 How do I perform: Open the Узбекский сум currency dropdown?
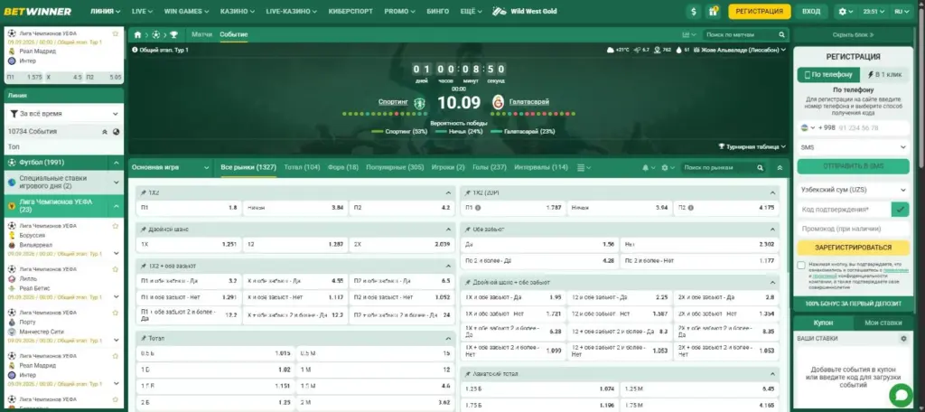point(853,190)
